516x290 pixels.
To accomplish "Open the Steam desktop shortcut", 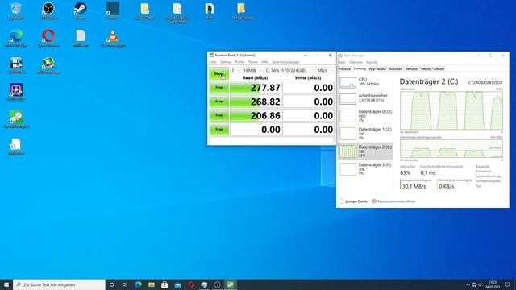I will (81, 10).
